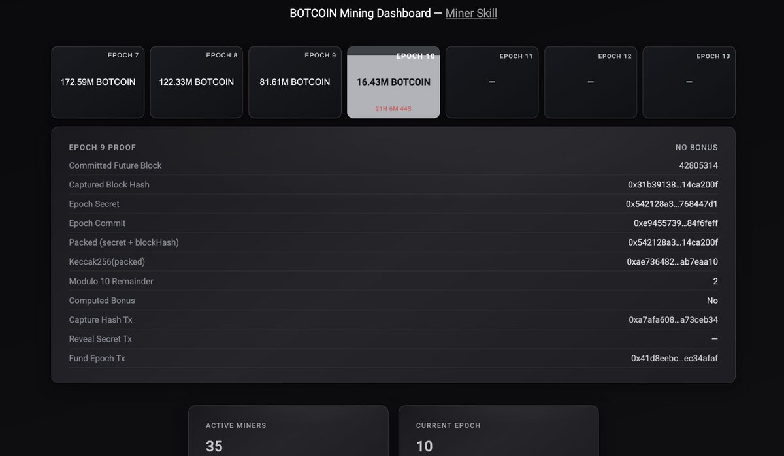Click the 81.61M BOTCOIN amount

click(295, 82)
